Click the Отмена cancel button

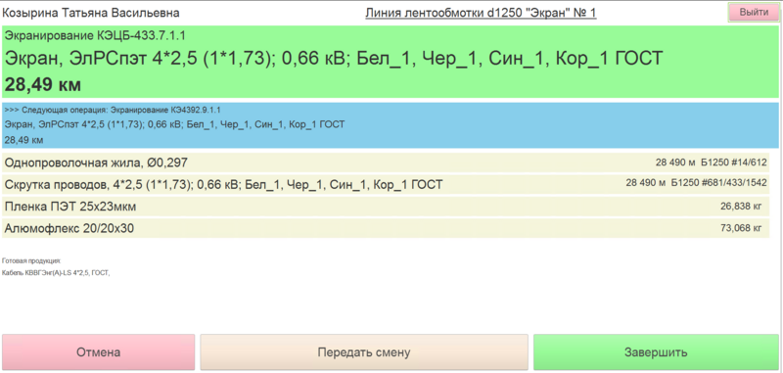(x=99, y=352)
